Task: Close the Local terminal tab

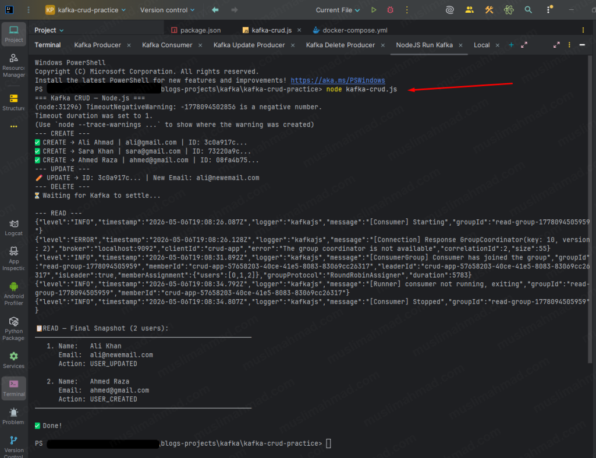Action: coord(498,45)
